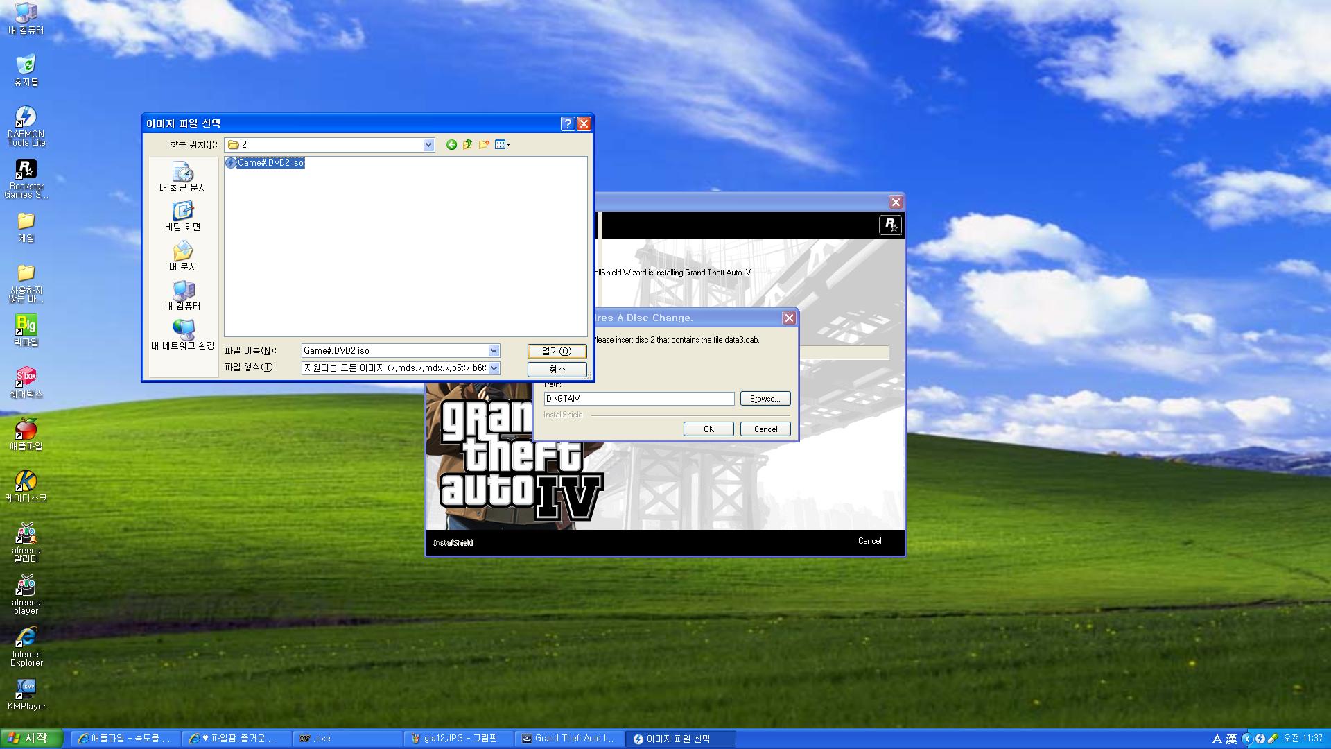Switch to gta12.JPG 그림판 taskbar item
The width and height of the screenshot is (1331, 749).
(x=458, y=739)
